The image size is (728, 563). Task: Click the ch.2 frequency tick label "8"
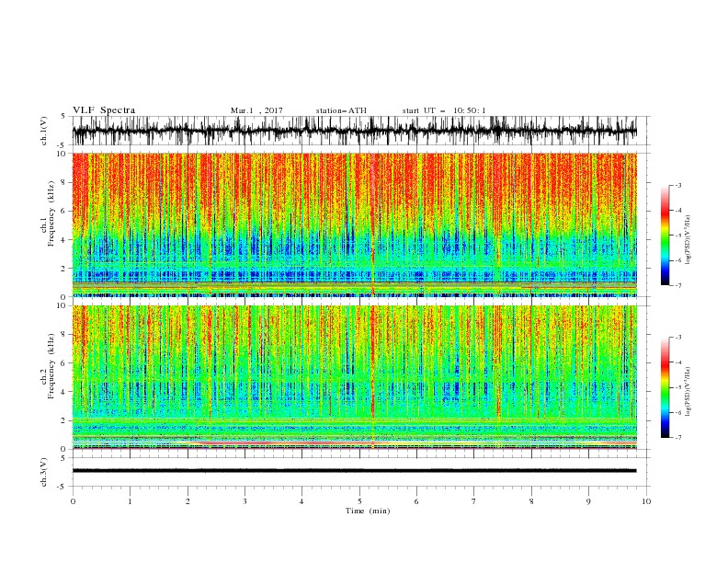click(63, 335)
